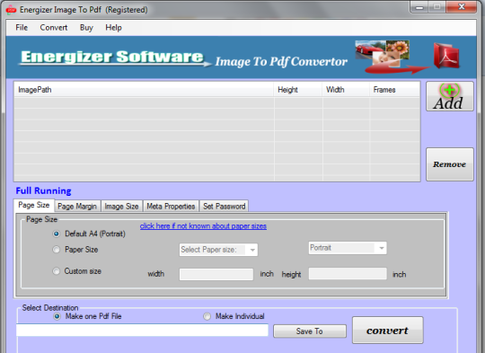Open the Help menu
The width and height of the screenshot is (485, 353).
(x=113, y=28)
